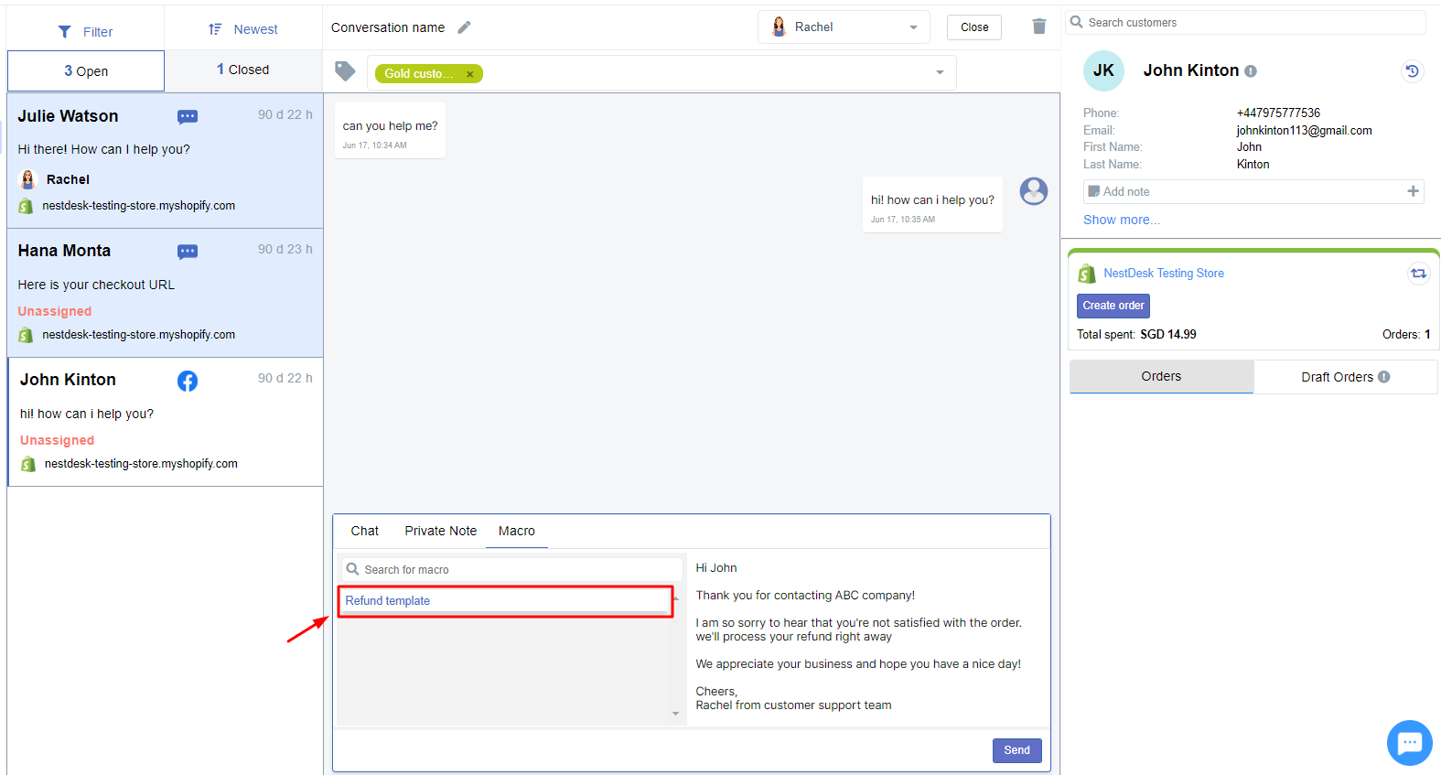Viewport: 1441px width, 775px height.
Task: Click Julie Watson's chat channel icon
Action: coord(188,116)
